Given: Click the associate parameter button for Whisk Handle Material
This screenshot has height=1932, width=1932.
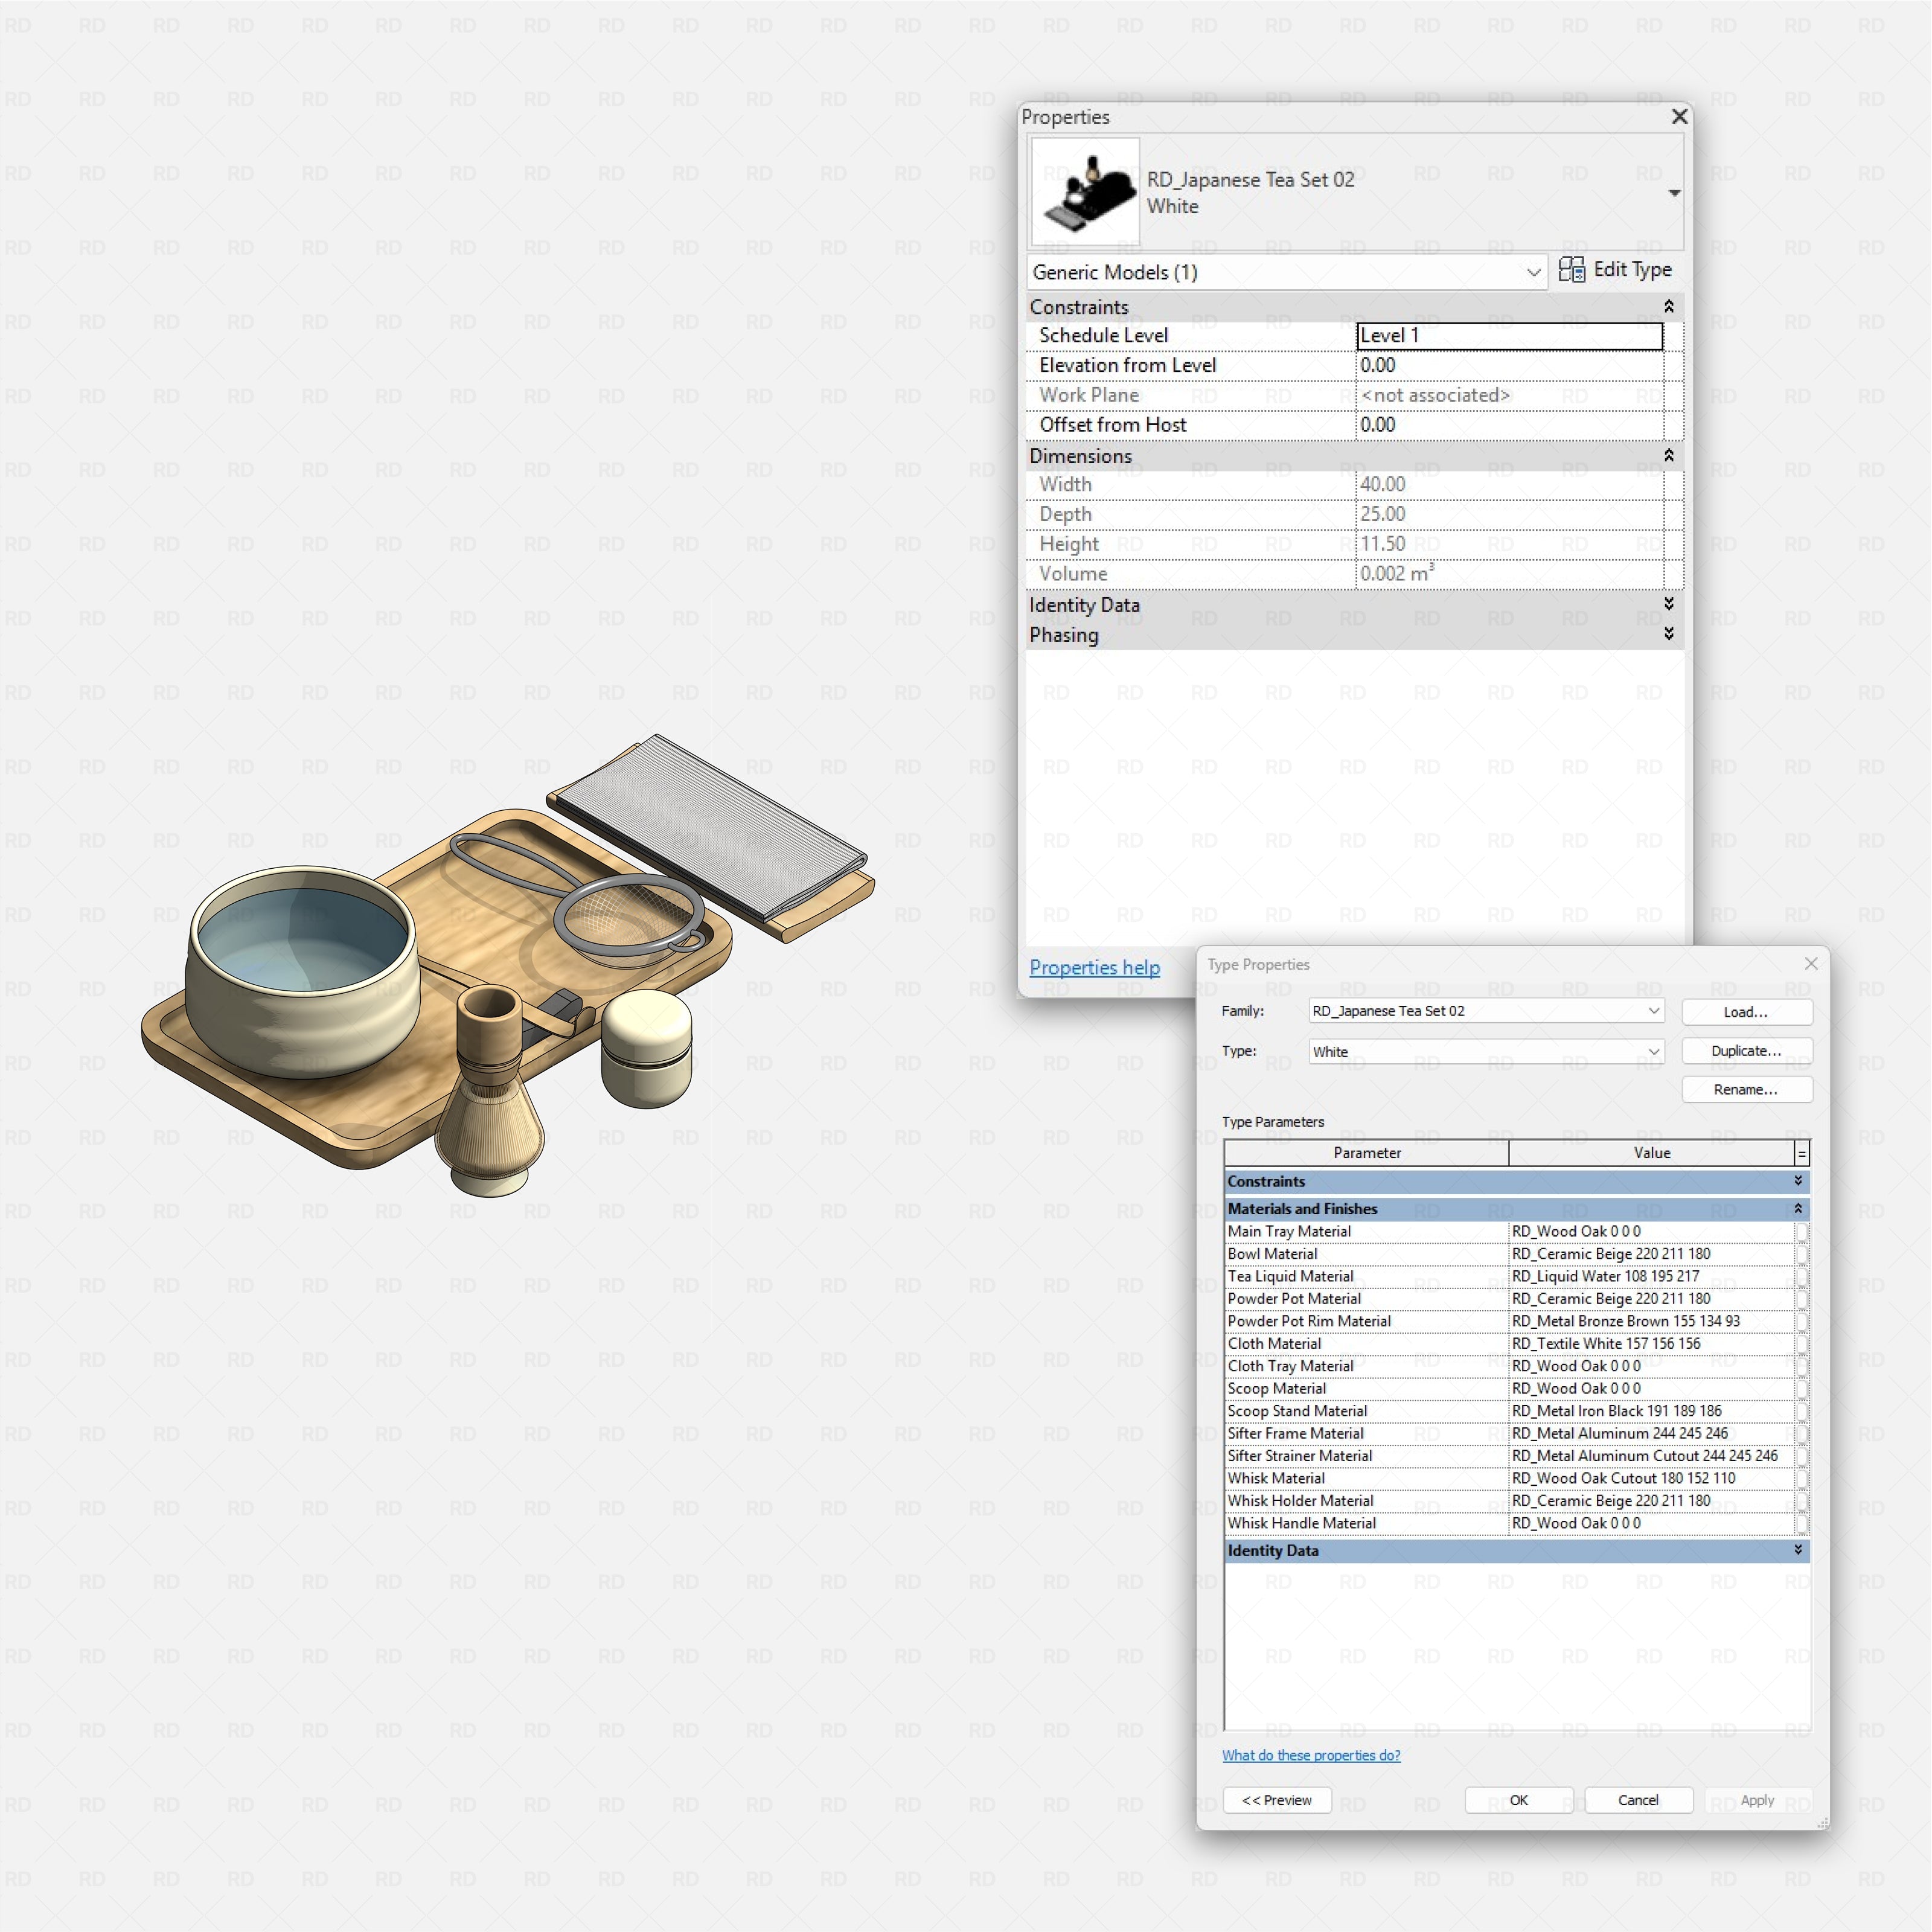Looking at the screenshot, I should tap(1802, 1524).
